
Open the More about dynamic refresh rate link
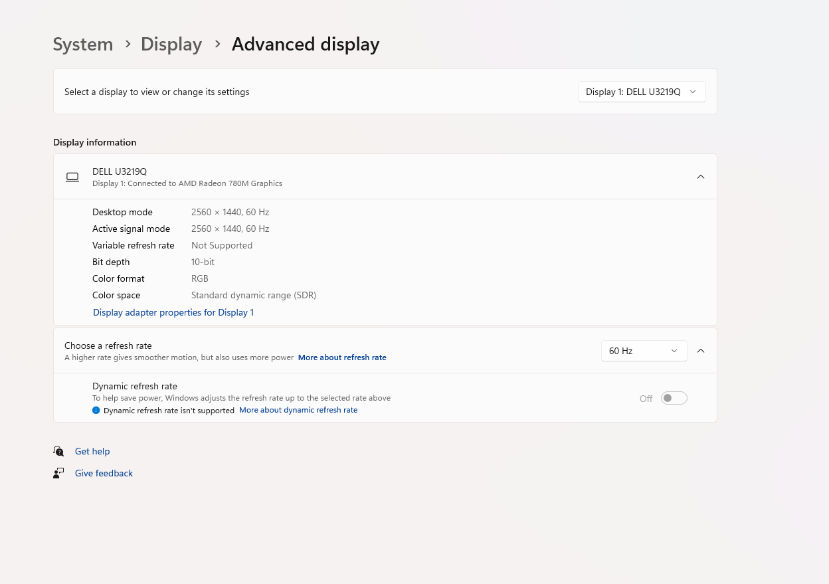[x=298, y=411]
